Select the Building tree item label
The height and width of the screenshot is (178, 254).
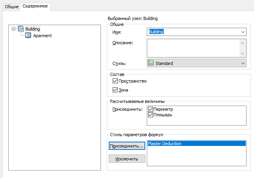click(x=33, y=29)
